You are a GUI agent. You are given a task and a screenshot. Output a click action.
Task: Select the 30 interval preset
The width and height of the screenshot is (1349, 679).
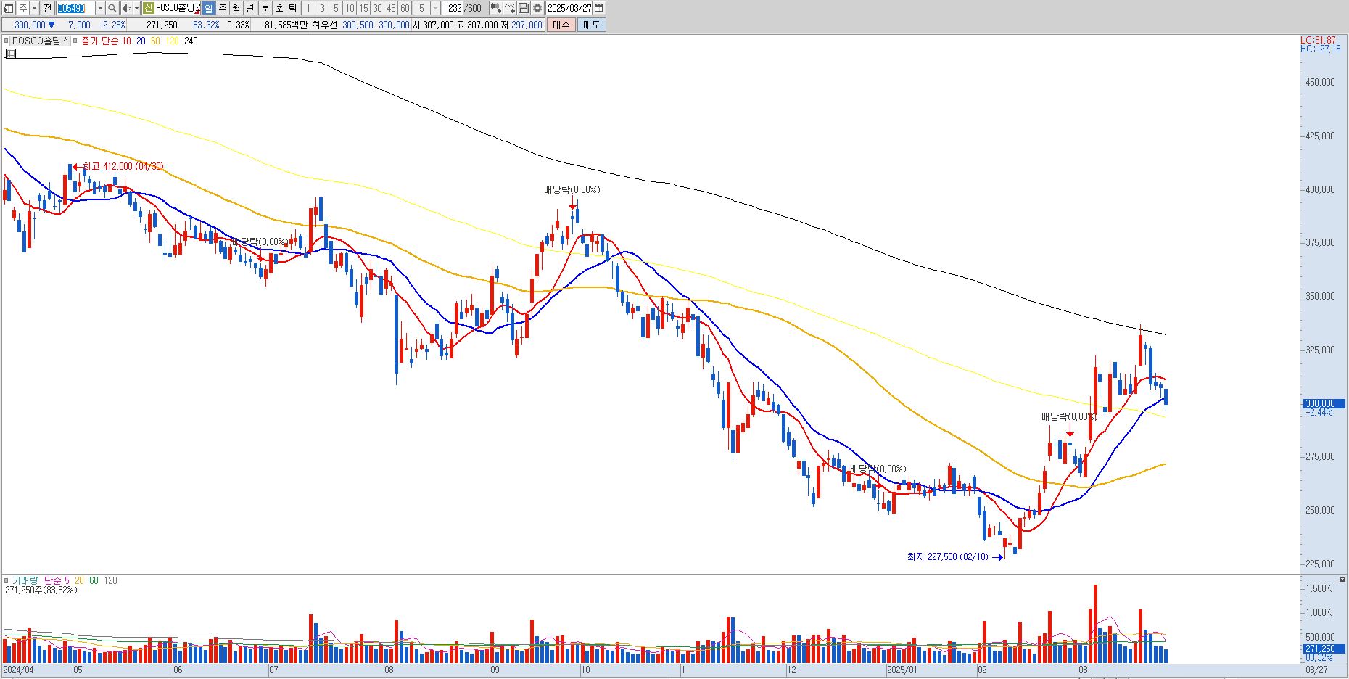click(377, 8)
